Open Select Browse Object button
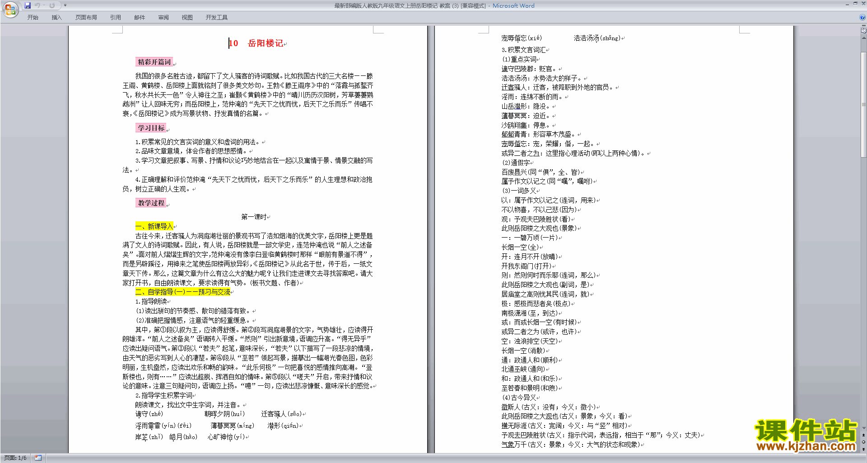This screenshot has height=463, width=867. tap(864, 442)
